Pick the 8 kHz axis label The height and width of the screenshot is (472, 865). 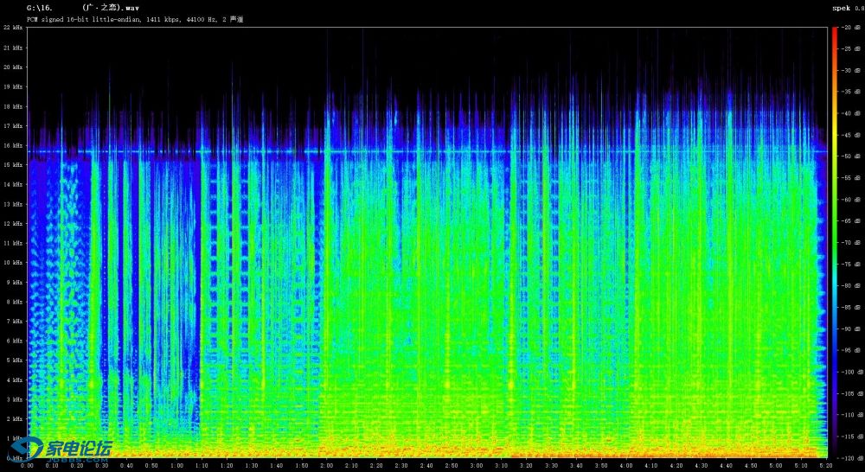tap(14, 303)
